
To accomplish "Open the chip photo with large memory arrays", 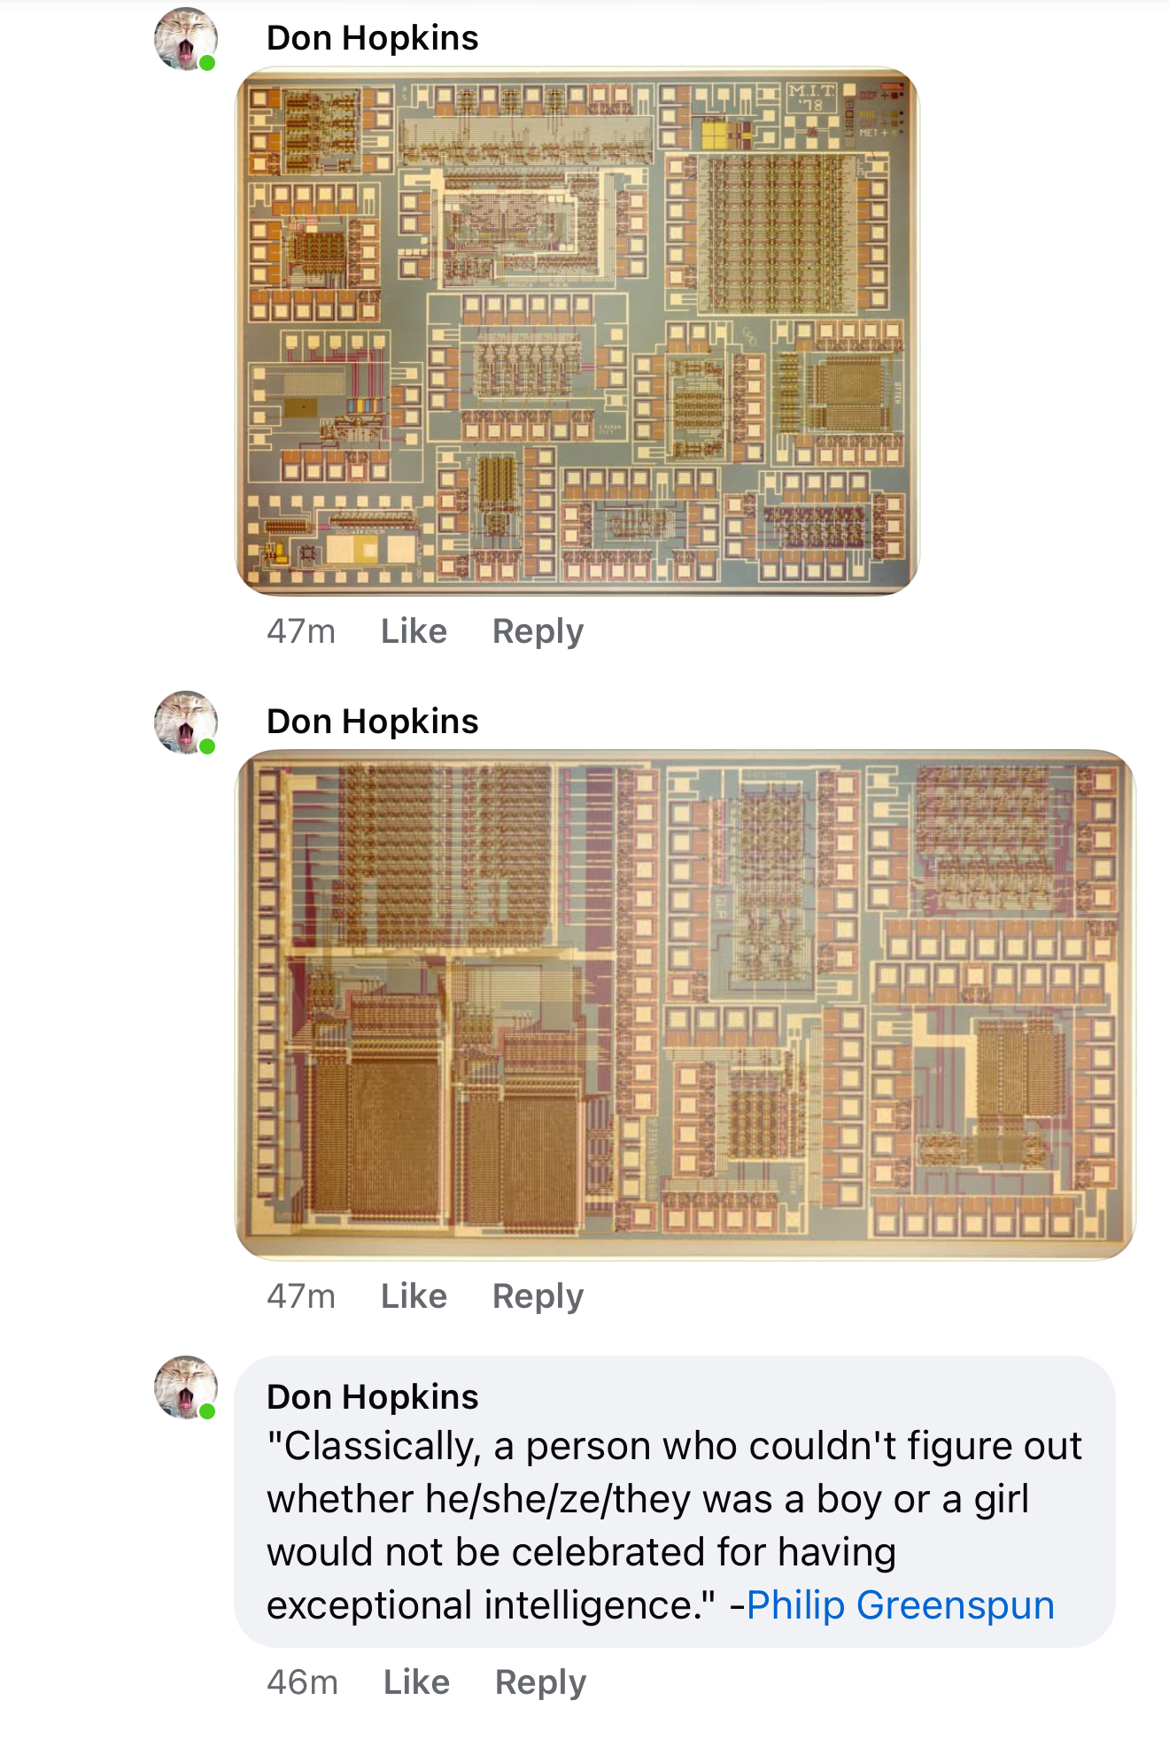I will (685, 1004).
